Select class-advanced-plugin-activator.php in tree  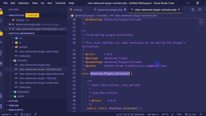pyautogui.click(x=40, y=69)
